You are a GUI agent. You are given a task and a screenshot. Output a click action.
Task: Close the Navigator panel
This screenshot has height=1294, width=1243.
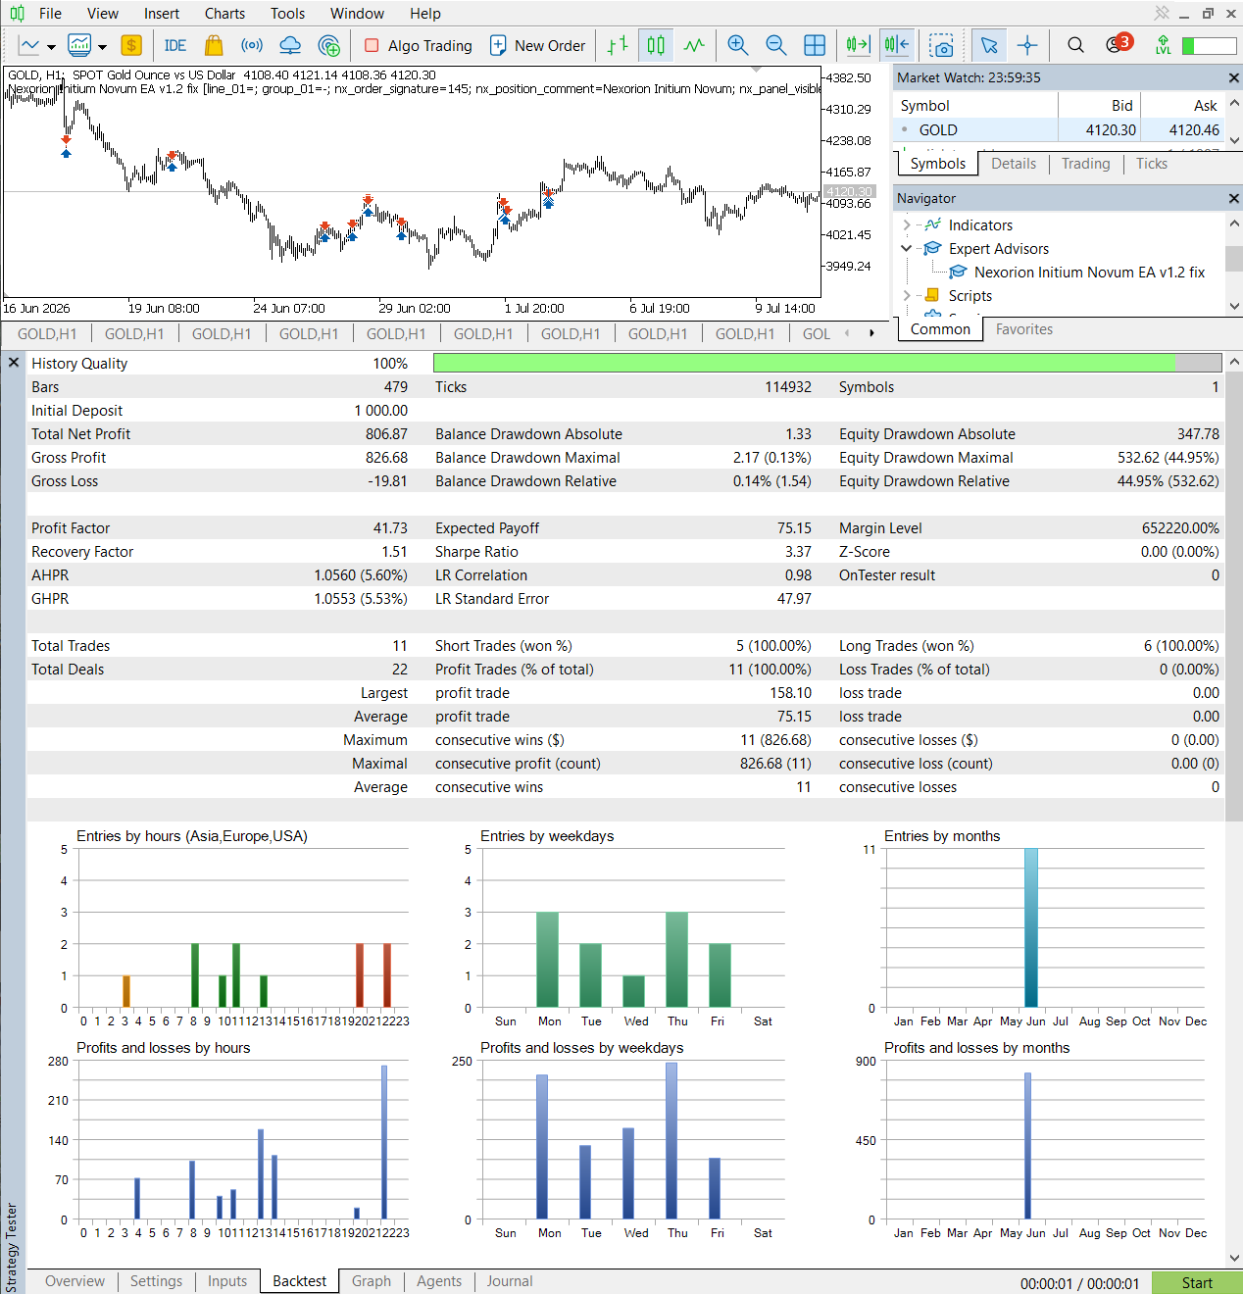click(x=1233, y=198)
